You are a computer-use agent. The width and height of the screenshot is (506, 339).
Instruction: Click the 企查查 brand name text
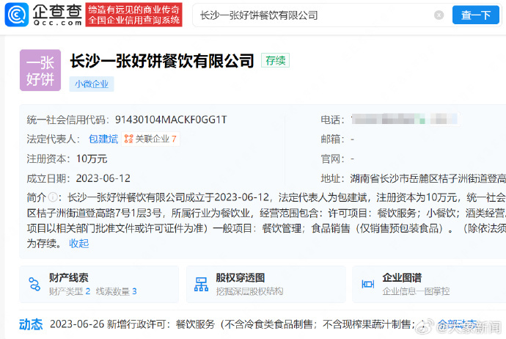57,12
